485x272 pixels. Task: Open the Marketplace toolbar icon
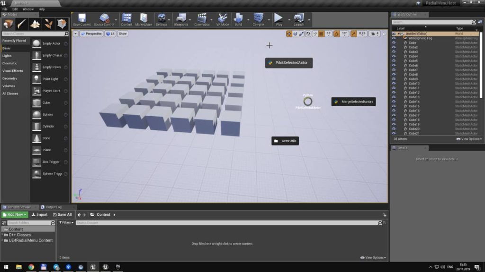144,20
